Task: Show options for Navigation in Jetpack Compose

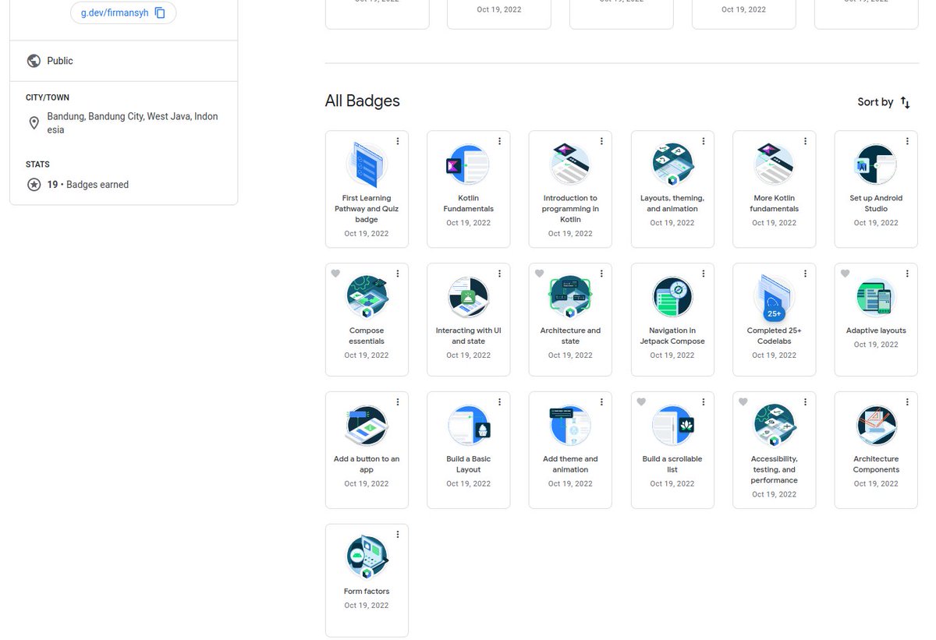Action: (x=704, y=274)
